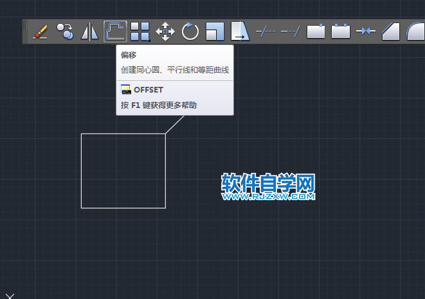Pick the Fillet tool

coord(415,31)
